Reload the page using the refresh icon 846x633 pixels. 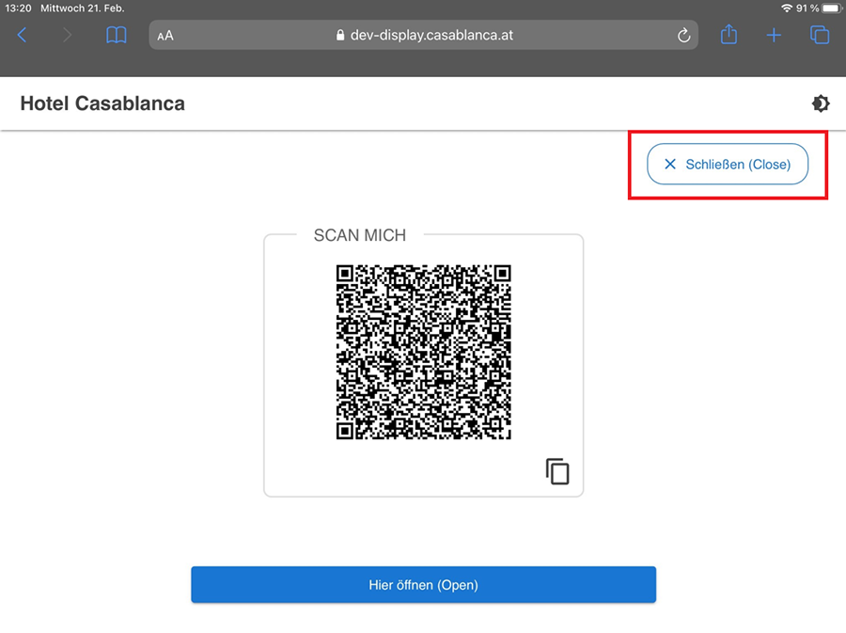(x=683, y=36)
